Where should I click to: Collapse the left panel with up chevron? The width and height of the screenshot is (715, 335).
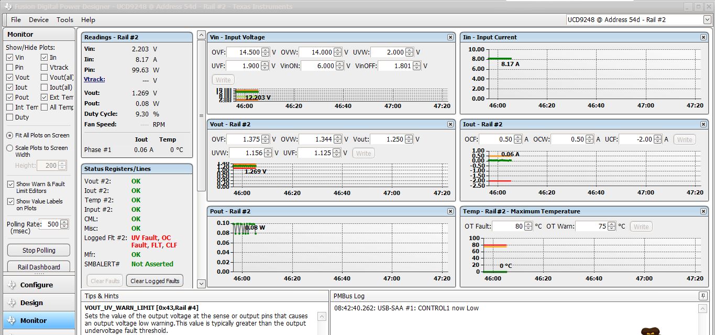point(201,35)
